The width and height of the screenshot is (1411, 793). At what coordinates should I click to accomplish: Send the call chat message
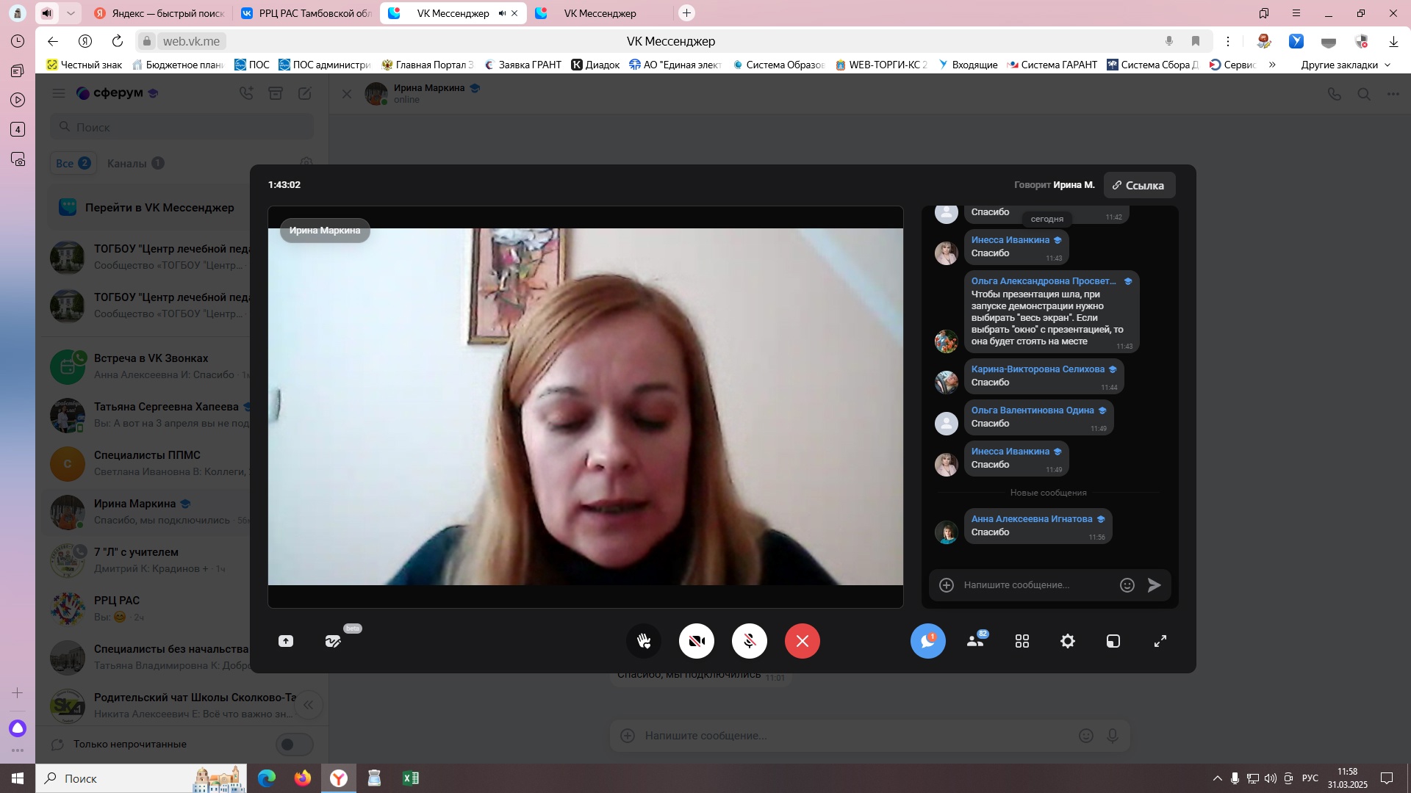[1155, 585]
